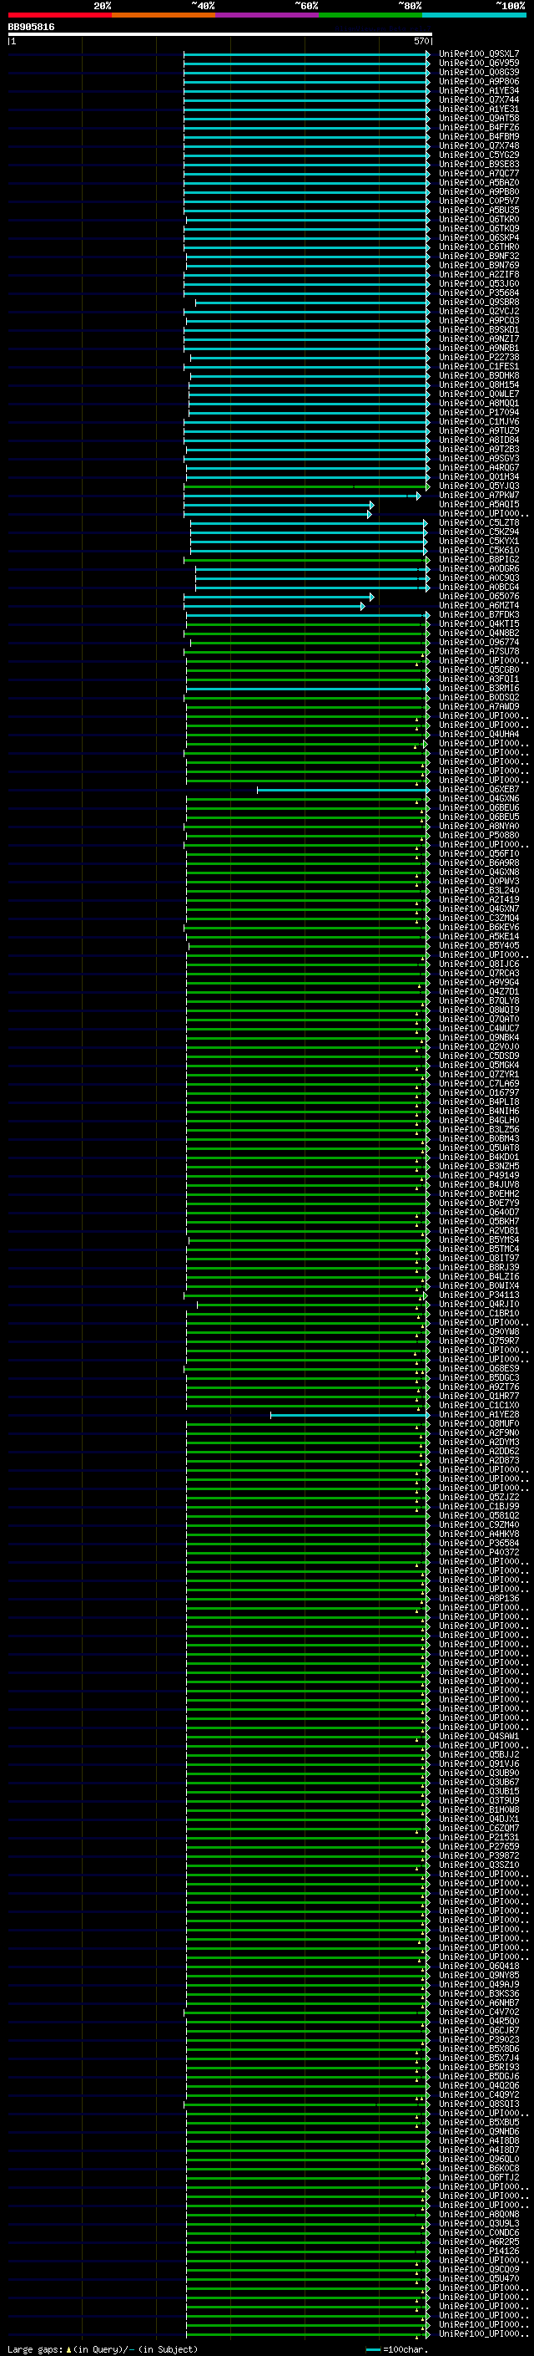Viewport: 534px width, 2356px height.
Task: Click the yellow query-gap marker in legend
Action: point(68,2349)
